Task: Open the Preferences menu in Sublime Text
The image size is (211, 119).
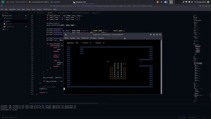Action: 47,10
